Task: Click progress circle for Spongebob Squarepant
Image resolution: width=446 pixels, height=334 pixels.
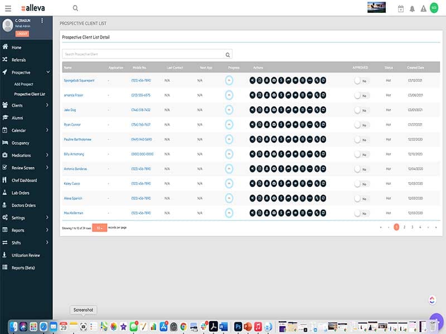Action: [229, 81]
